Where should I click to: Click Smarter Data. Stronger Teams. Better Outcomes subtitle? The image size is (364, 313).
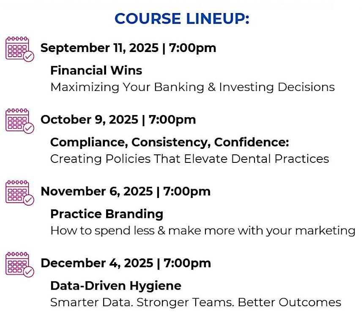(195, 302)
